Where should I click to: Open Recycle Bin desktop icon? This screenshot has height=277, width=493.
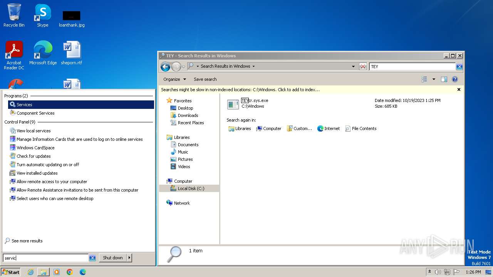click(x=14, y=15)
